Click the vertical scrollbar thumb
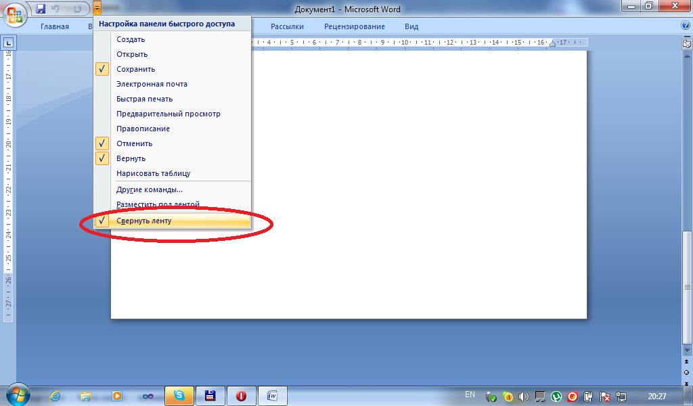This screenshot has height=406, width=693. tap(687, 291)
